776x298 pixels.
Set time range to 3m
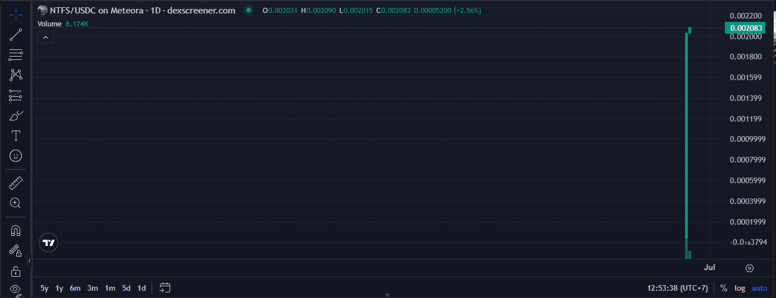point(93,288)
